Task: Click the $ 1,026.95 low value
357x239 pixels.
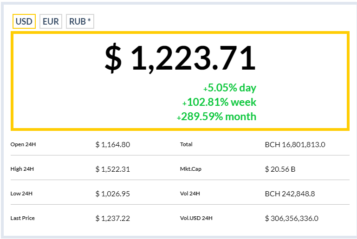Action: (113, 194)
